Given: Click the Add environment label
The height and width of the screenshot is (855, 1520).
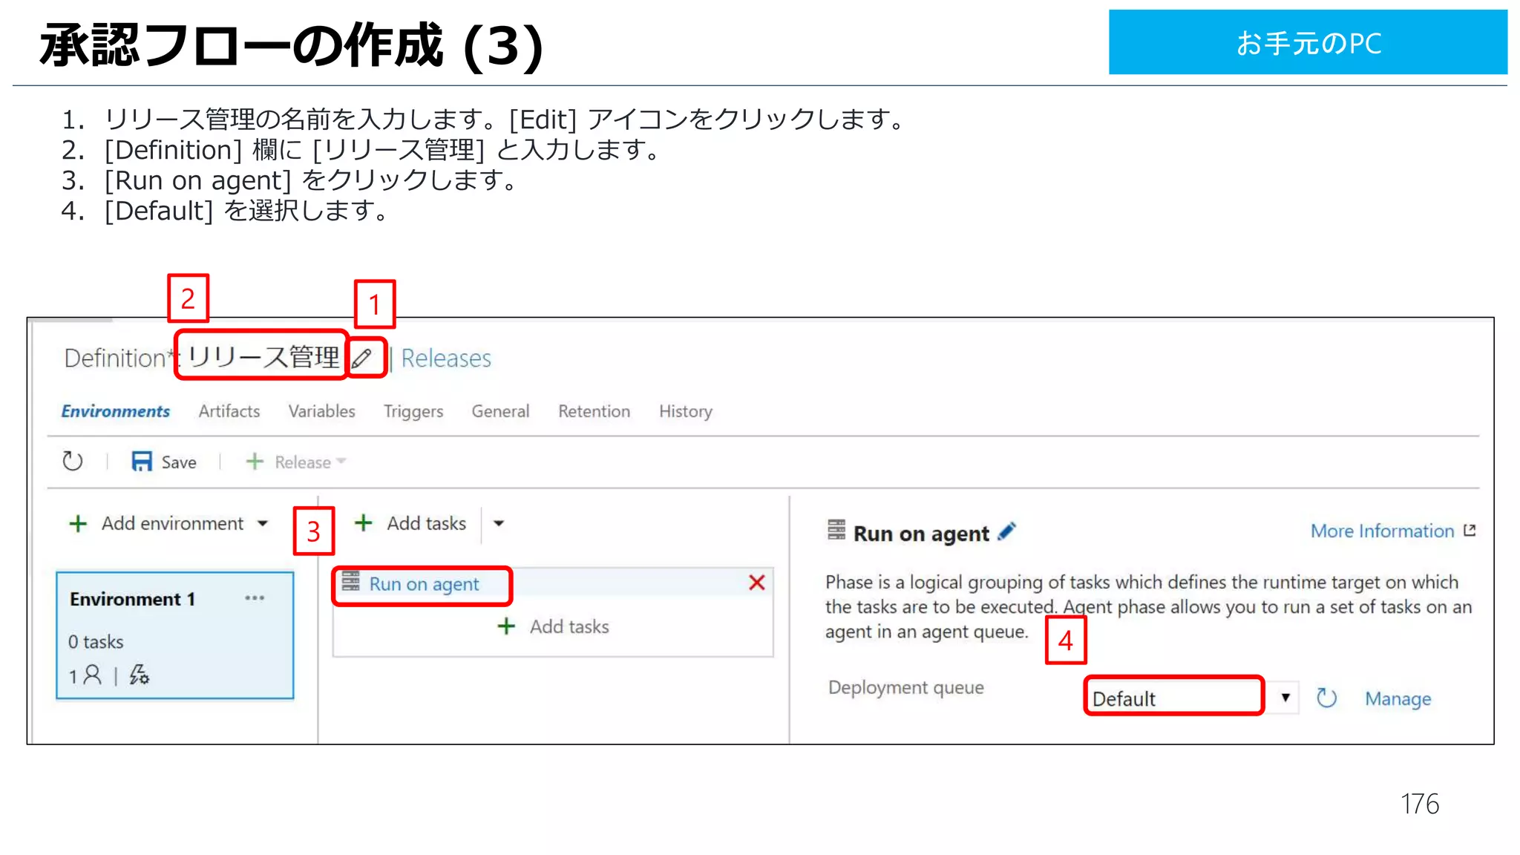Looking at the screenshot, I should tap(172, 523).
